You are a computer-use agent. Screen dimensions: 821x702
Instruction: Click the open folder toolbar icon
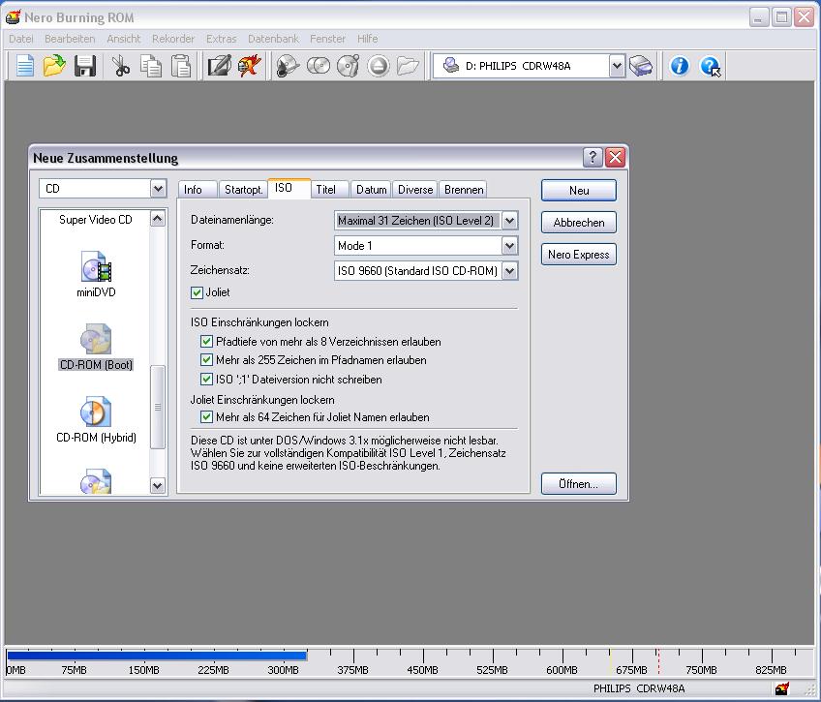(x=54, y=66)
